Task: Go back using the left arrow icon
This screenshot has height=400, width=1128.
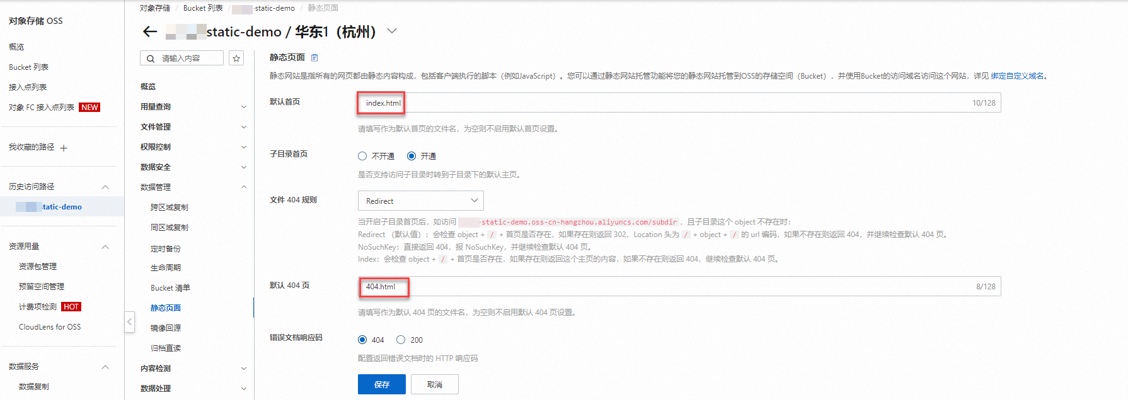Action: coord(150,31)
